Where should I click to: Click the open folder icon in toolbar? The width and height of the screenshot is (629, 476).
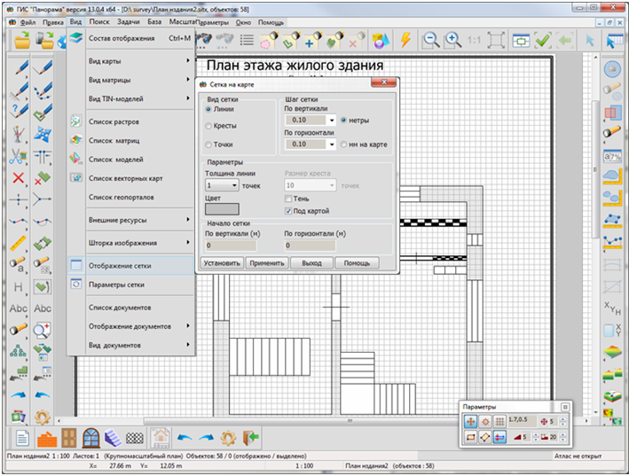[x=23, y=40]
